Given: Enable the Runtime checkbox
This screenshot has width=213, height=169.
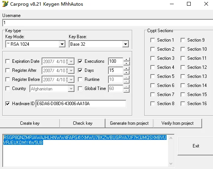Looking at the screenshot, I should pos(80,79).
